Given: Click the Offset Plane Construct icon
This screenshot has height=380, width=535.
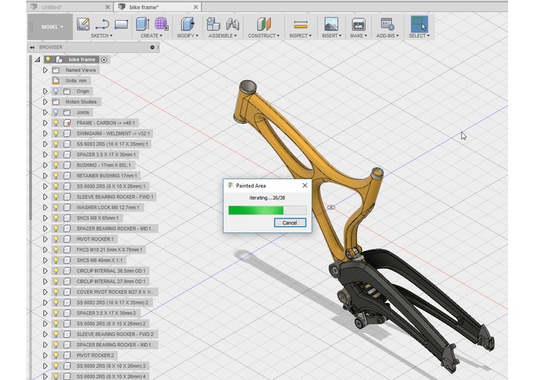Looking at the screenshot, I should (x=264, y=24).
